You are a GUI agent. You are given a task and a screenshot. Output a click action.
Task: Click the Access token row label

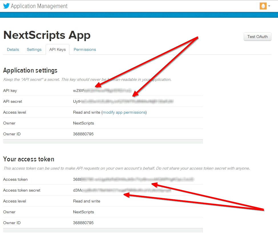(15, 179)
